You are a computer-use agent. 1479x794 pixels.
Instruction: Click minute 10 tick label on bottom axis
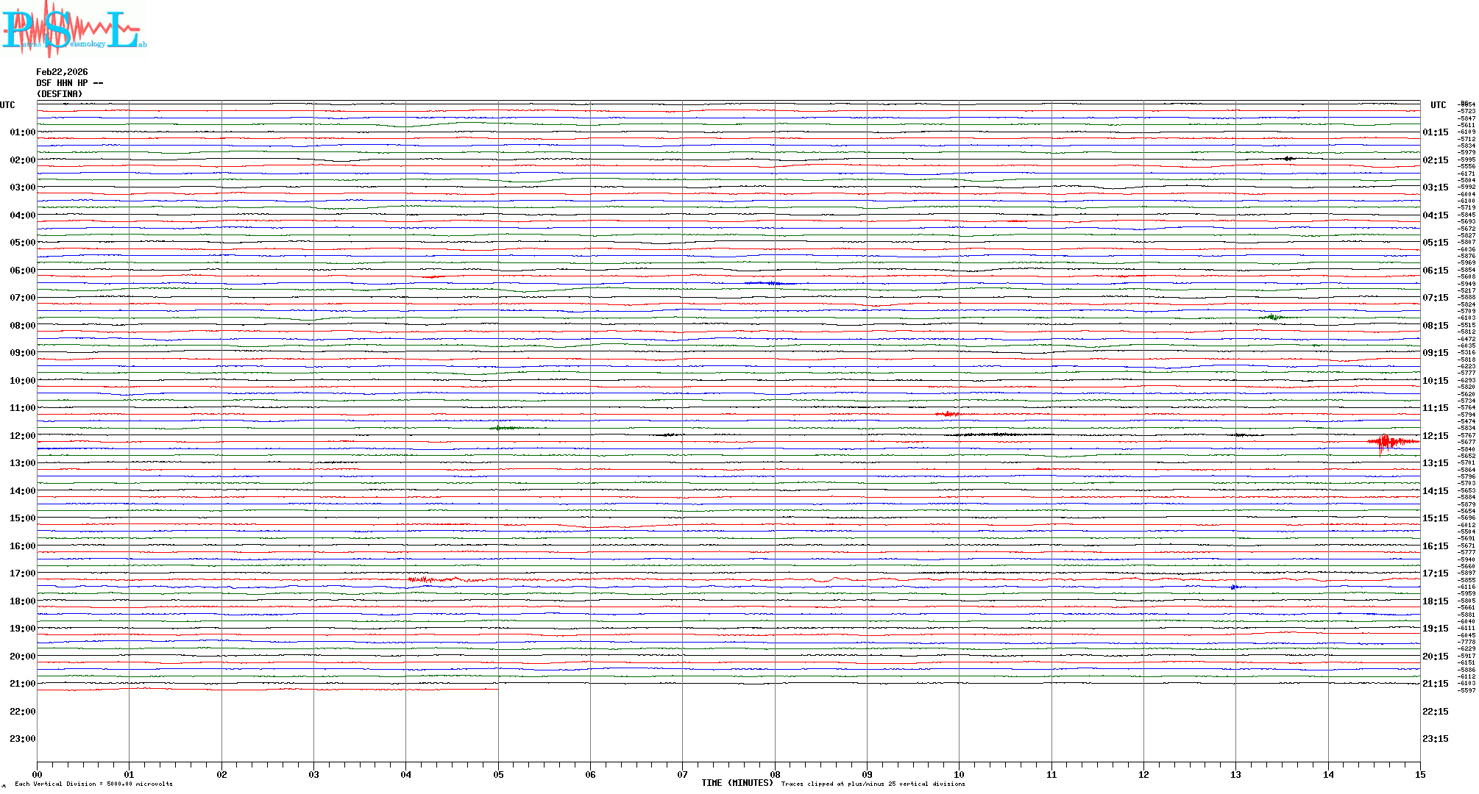click(x=959, y=774)
